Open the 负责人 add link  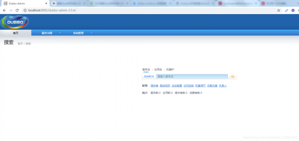223,86
